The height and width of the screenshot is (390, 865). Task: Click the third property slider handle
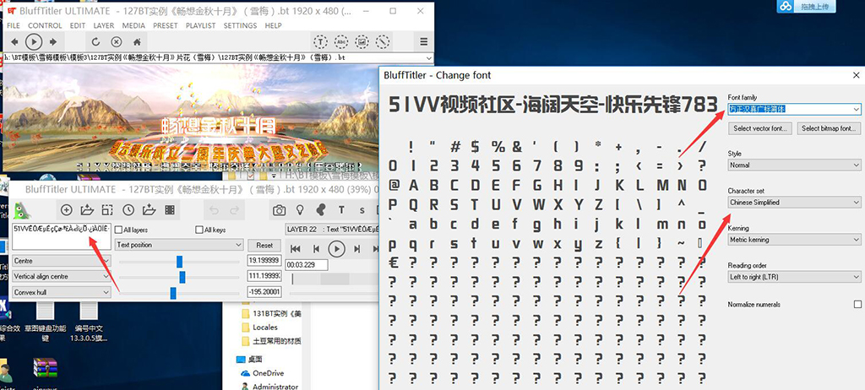[173, 293]
